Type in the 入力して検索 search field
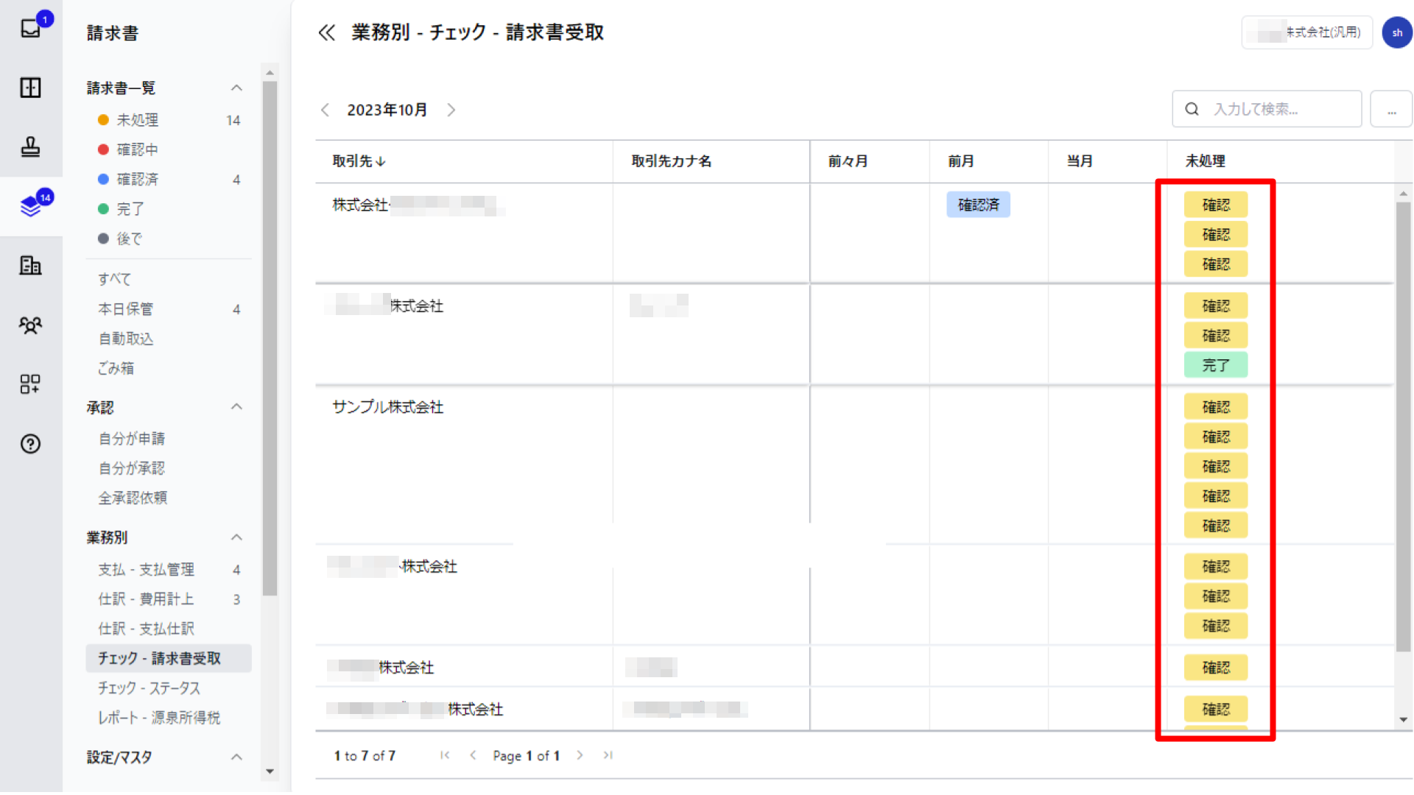Viewport: 1414px width, 795px height. pos(1267,109)
